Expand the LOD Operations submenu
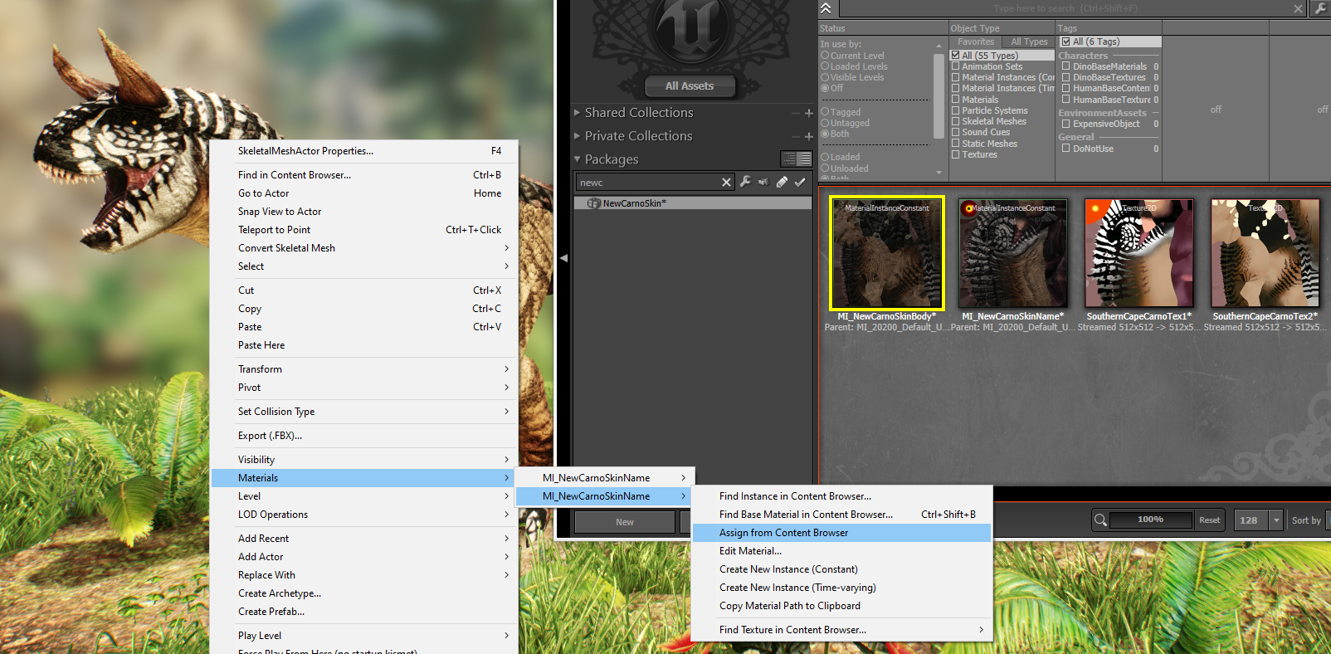The height and width of the screenshot is (654, 1331). point(365,515)
